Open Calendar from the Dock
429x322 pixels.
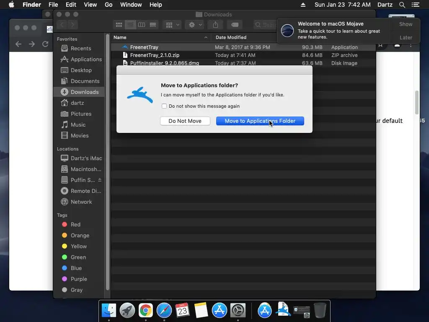[182, 311]
